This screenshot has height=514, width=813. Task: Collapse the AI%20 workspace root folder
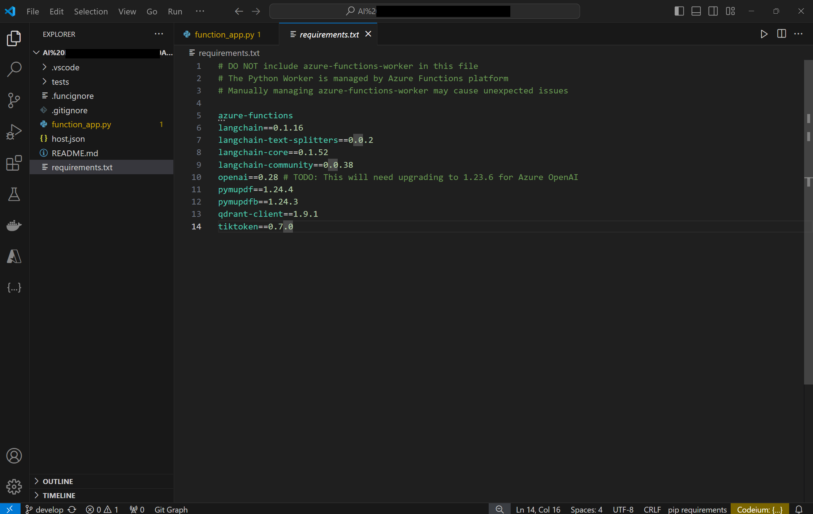(x=101, y=53)
